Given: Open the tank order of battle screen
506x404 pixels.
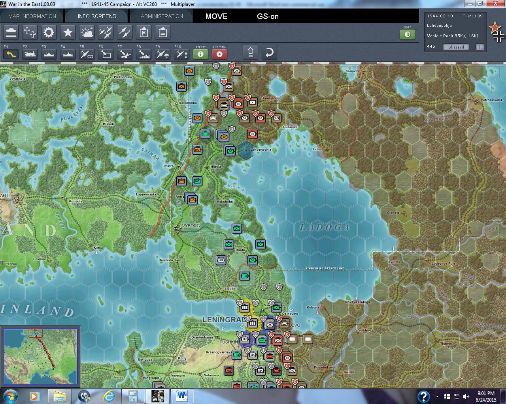Looking at the screenshot, I should click(x=11, y=32).
